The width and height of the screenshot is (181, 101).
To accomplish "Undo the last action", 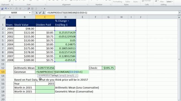I will [6, 9].
